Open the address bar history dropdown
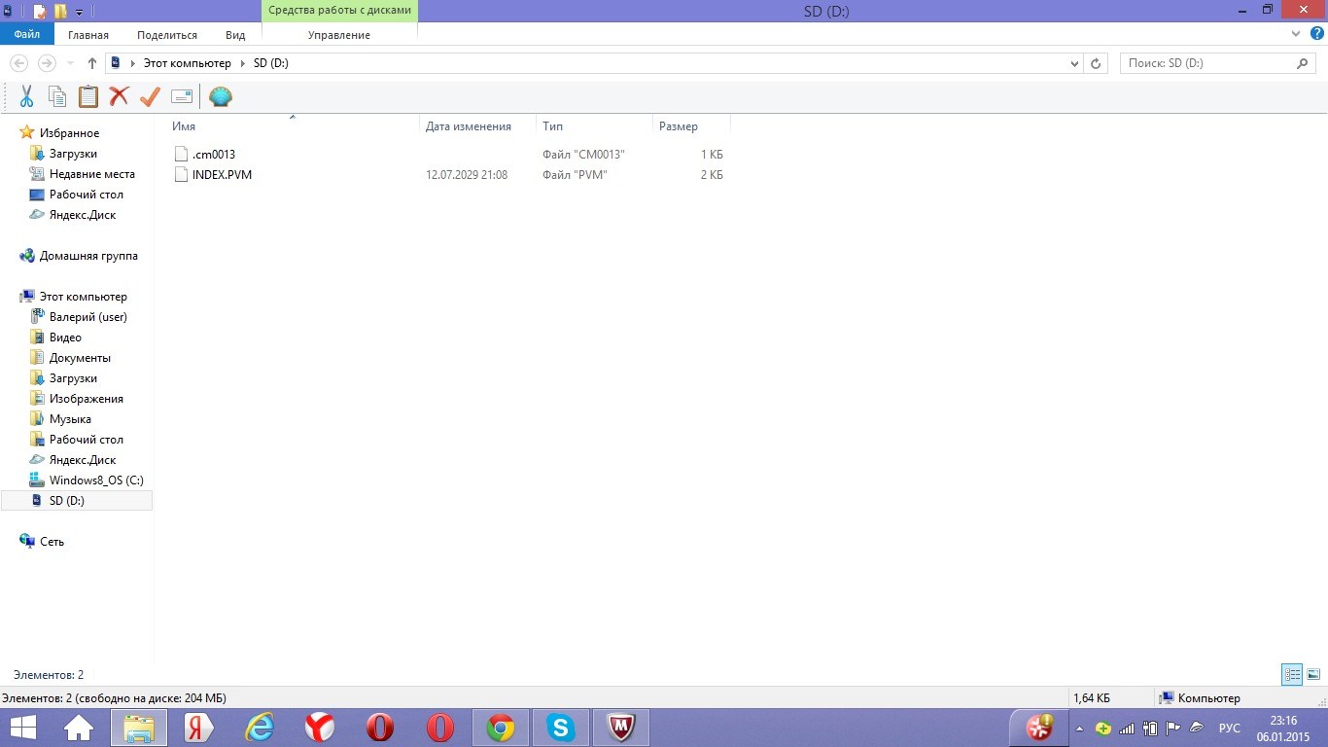This screenshot has height=747, width=1328. [x=1074, y=63]
